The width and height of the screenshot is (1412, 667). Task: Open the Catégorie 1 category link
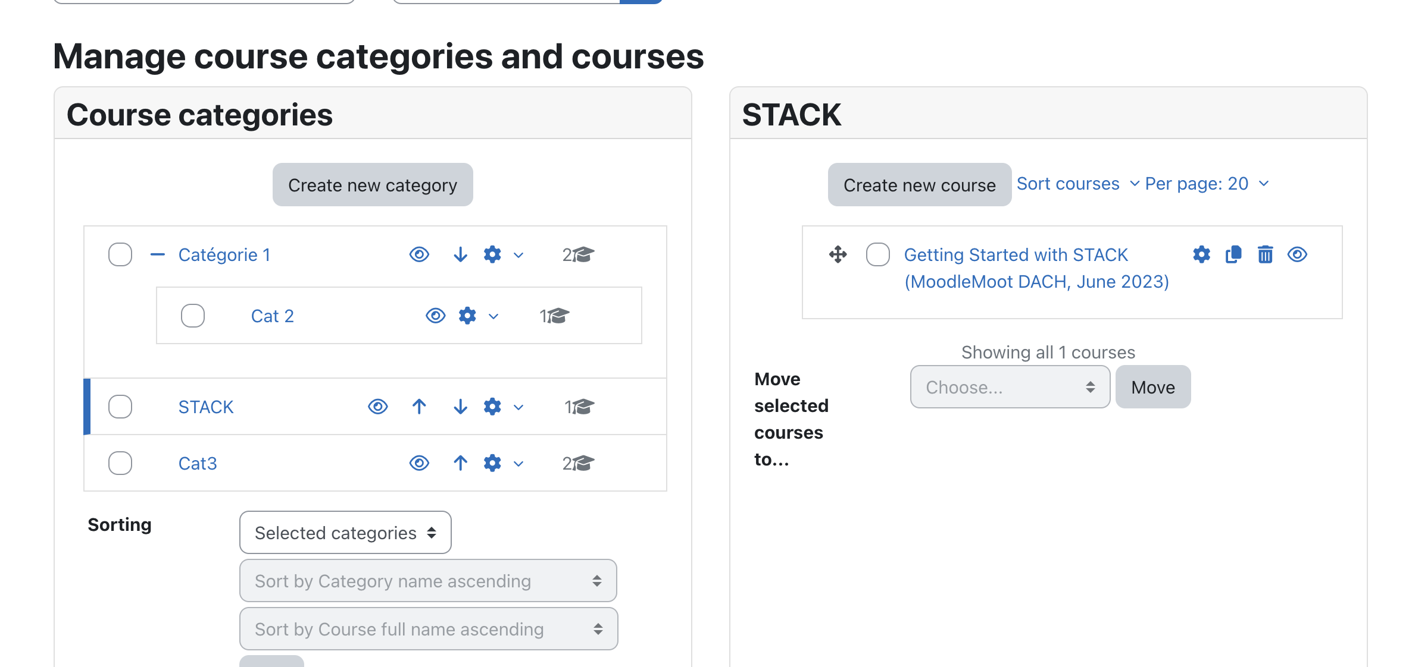224,254
